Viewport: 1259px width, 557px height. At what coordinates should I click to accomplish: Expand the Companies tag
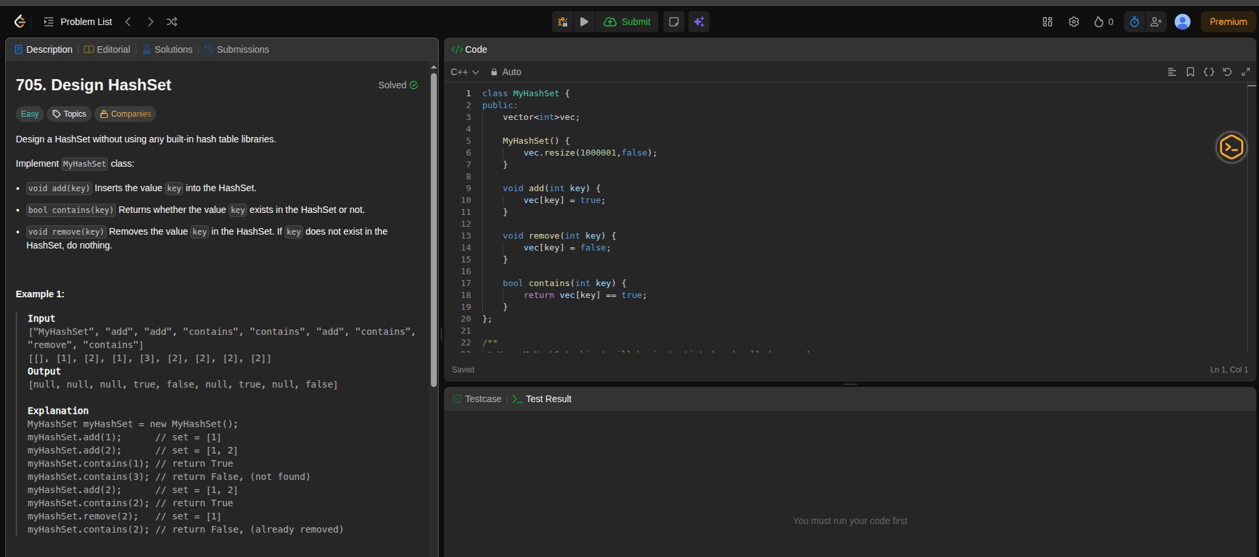(125, 114)
